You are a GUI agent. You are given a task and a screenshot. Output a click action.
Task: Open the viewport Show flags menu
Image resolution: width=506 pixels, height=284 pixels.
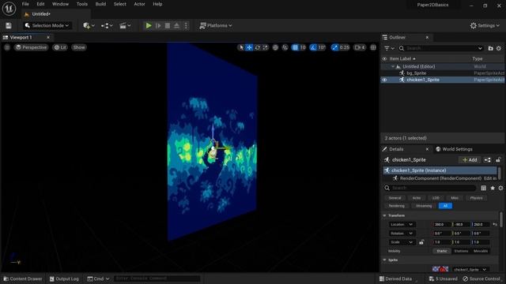point(79,47)
